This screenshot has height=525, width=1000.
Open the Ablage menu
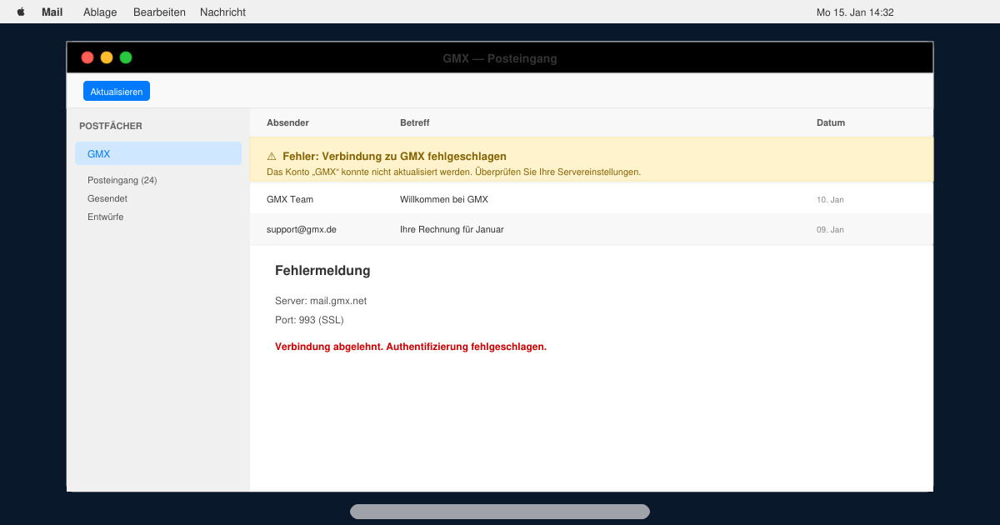[100, 12]
